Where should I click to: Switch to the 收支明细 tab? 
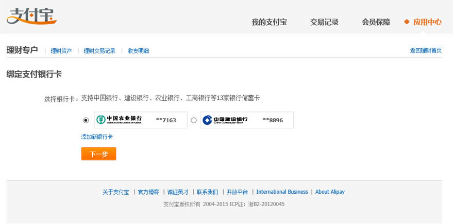point(138,51)
